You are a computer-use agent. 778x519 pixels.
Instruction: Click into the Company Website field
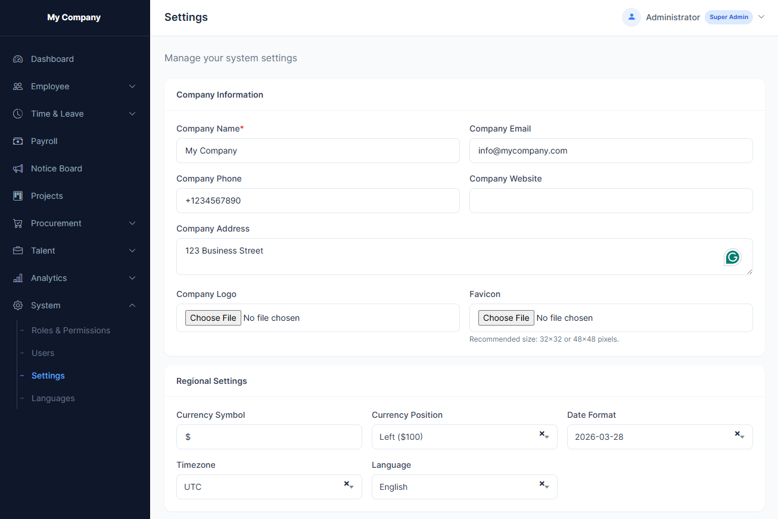611,201
